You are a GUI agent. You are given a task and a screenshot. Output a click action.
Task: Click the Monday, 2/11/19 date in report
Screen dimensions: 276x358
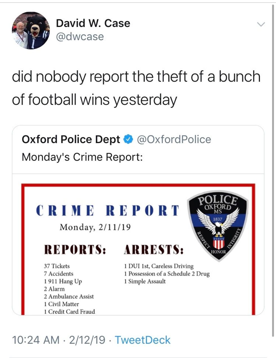click(95, 227)
